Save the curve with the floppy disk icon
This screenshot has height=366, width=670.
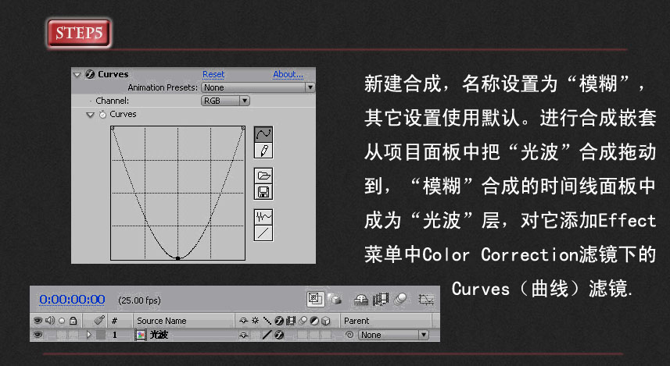coord(263,192)
